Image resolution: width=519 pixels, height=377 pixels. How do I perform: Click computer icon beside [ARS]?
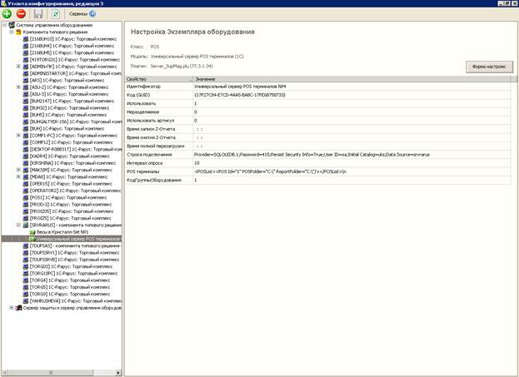pos(26,81)
